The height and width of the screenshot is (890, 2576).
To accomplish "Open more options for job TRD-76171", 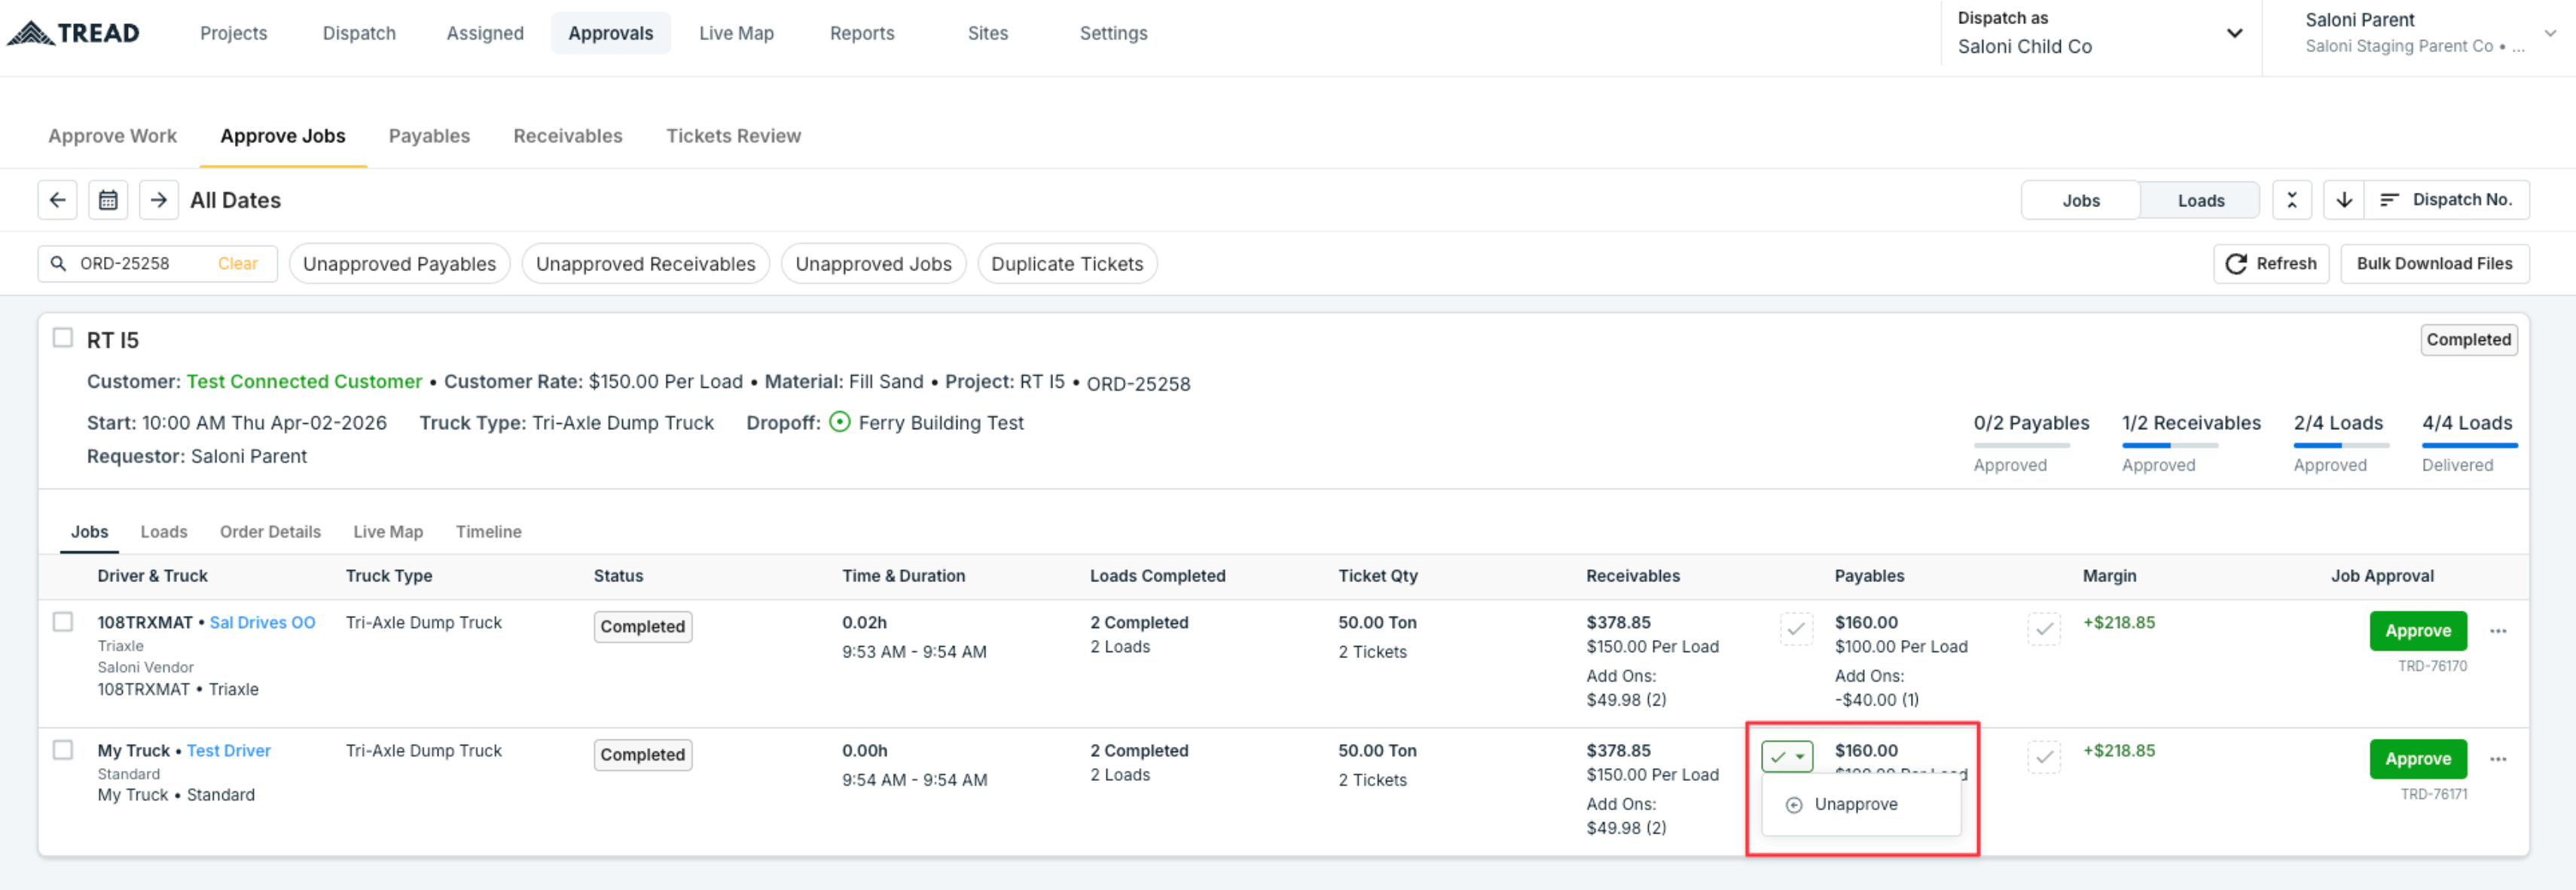I will [x=2498, y=759].
